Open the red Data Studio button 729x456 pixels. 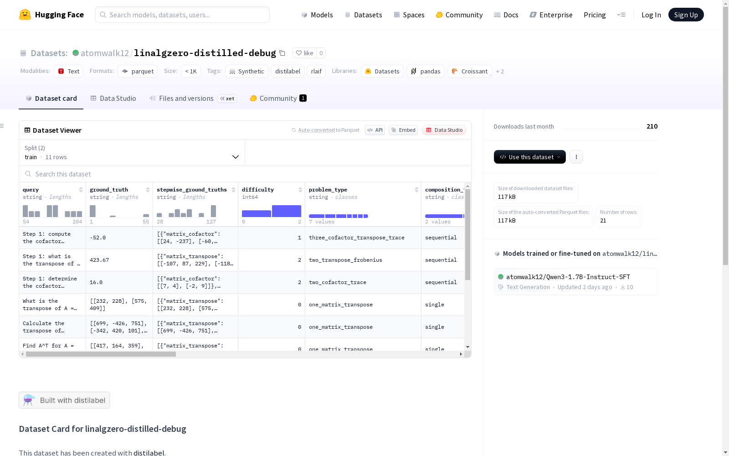pos(444,130)
